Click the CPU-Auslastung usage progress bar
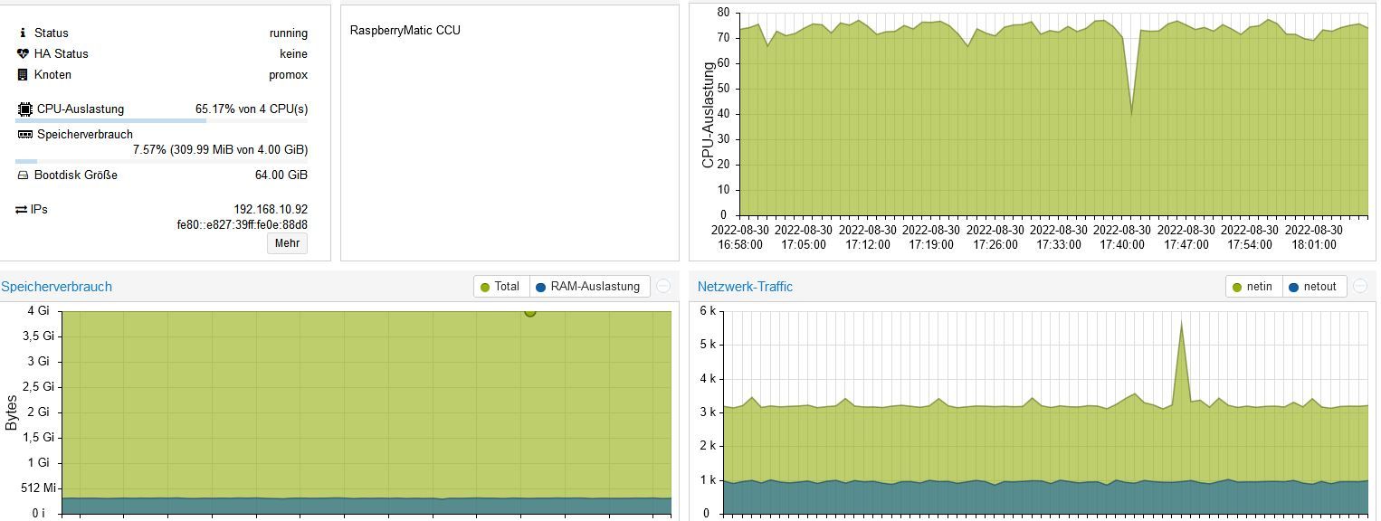Viewport: 1381px width, 521px height. (x=161, y=120)
